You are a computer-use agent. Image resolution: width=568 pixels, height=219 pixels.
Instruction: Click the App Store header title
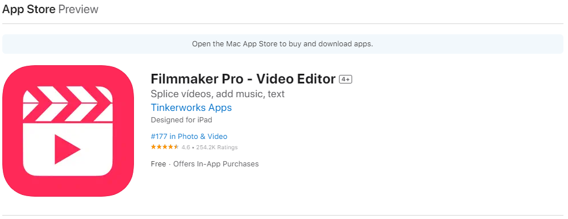point(29,9)
